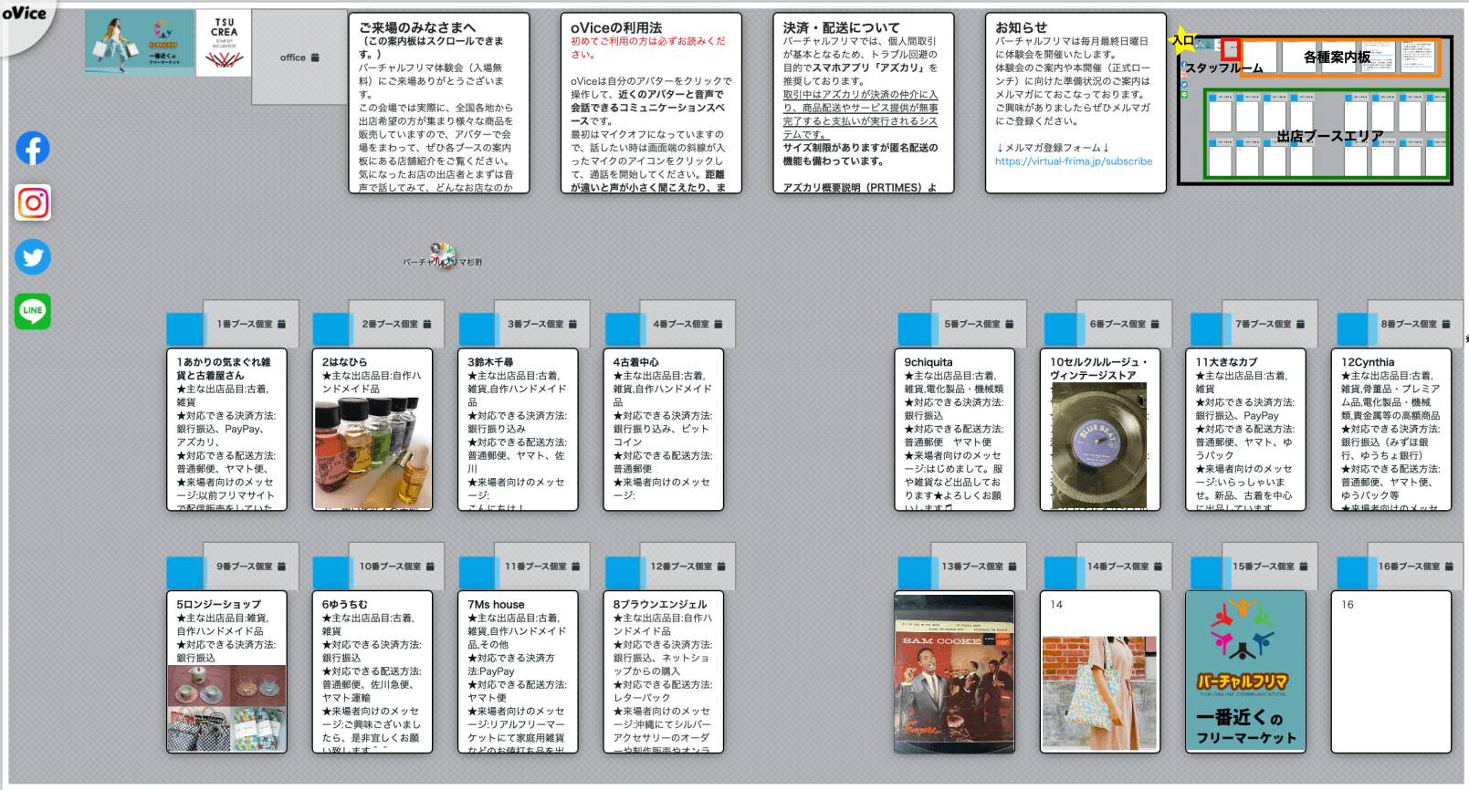Open the Sam Cooke album cover image
Screen dimensions: 1469x790
[954, 673]
